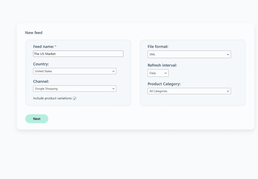Click the "Channel:" label
Viewport: 258px width, 179px height.
coord(41,82)
